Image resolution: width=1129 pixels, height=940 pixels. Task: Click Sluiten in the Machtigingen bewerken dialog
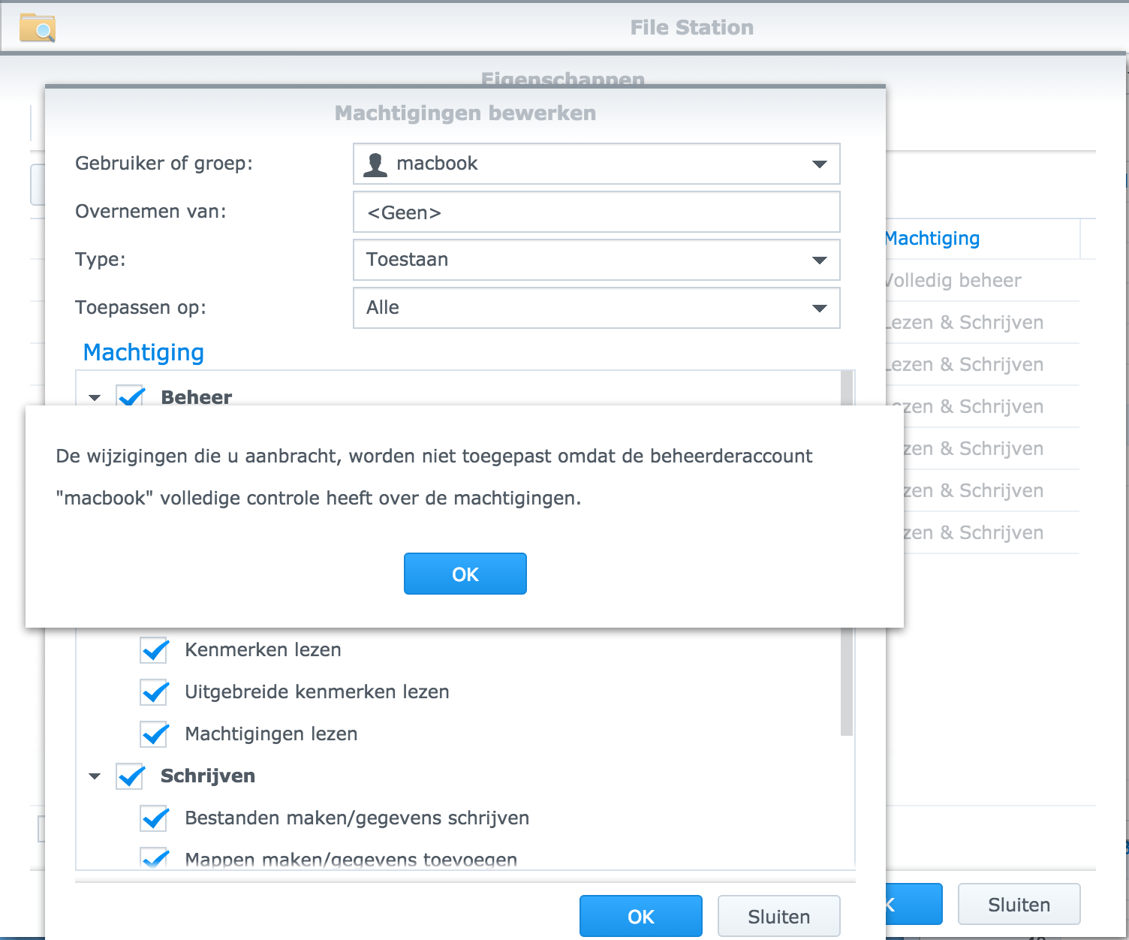[x=778, y=916]
